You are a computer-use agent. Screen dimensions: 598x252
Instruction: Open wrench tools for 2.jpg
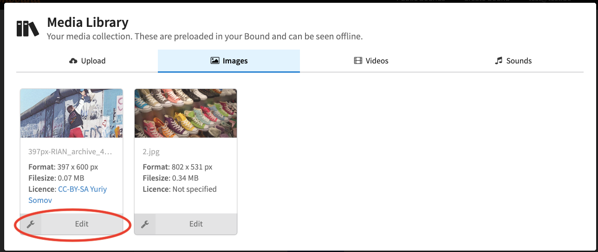pos(145,224)
